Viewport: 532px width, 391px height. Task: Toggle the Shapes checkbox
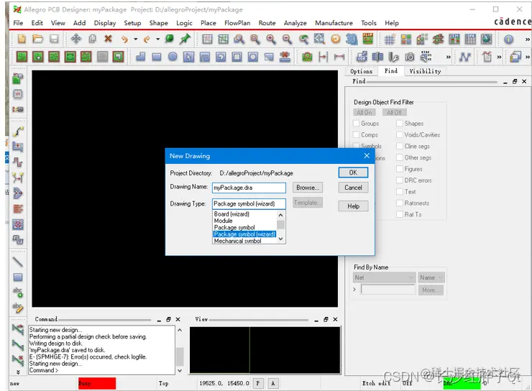point(400,124)
